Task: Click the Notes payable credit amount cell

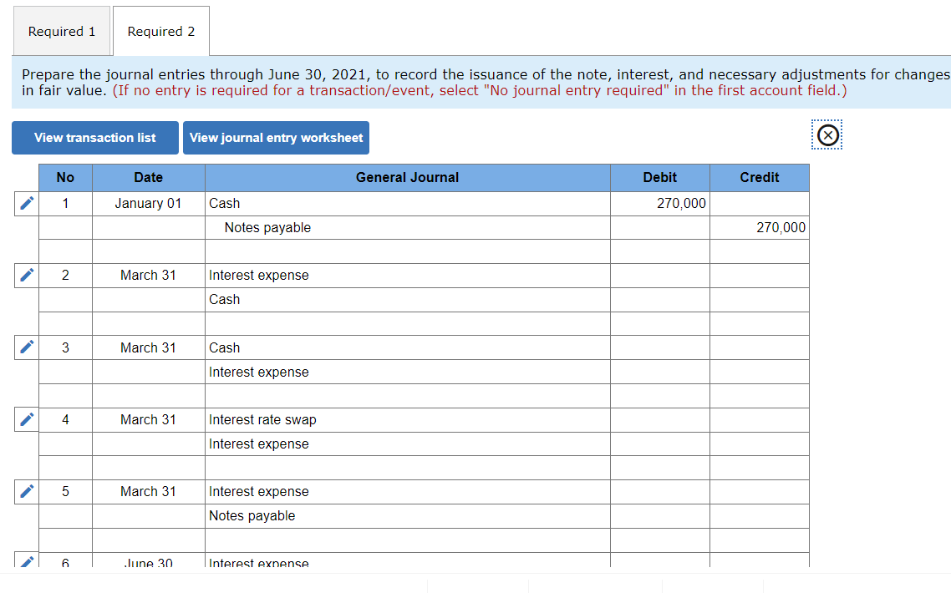Action: [x=759, y=227]
